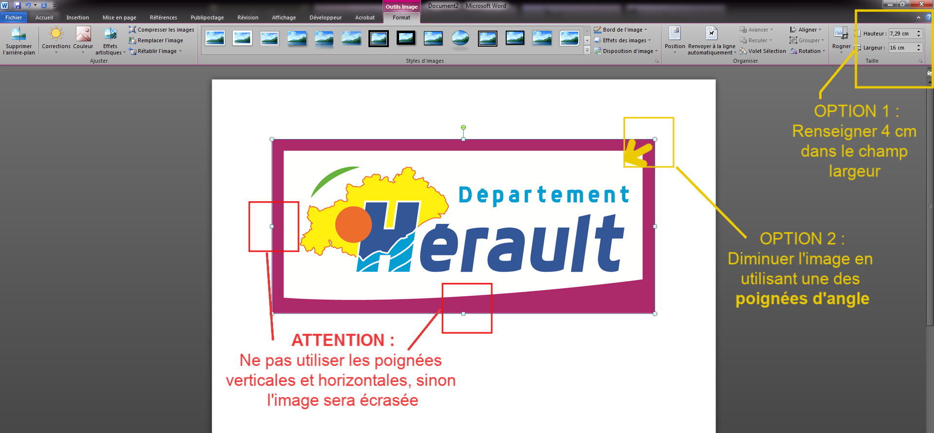
Task: Apply the last picture style in the row
Action: coord(569,38)
